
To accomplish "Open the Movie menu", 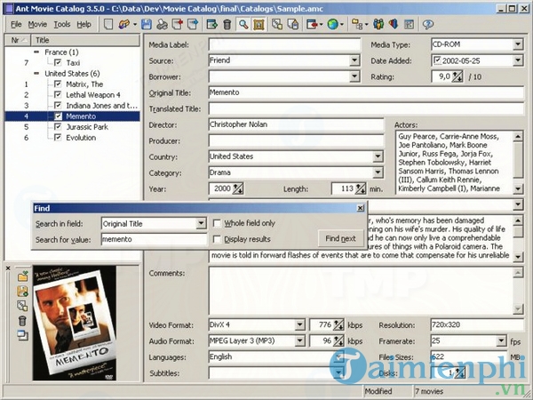I will pyautogui.click(x=37, y=25).
